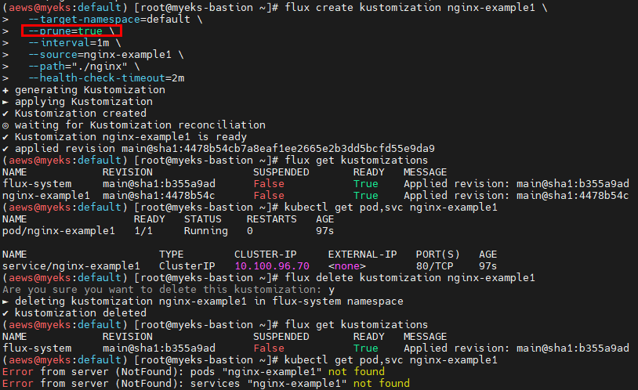Click the first 'flux get kustomizations' command
The height and width of the screenshot is (390, 638).
(356, 161)
